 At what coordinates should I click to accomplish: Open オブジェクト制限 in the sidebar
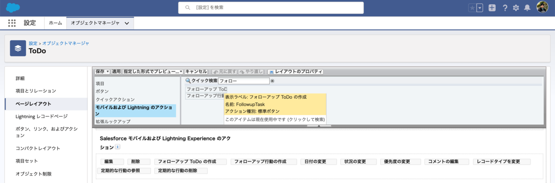coord(34,174)
